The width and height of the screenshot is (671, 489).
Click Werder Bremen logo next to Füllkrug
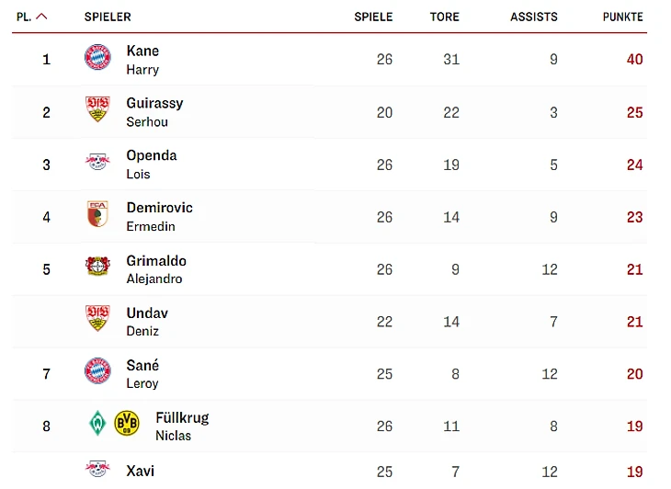(x=97, y=424)
